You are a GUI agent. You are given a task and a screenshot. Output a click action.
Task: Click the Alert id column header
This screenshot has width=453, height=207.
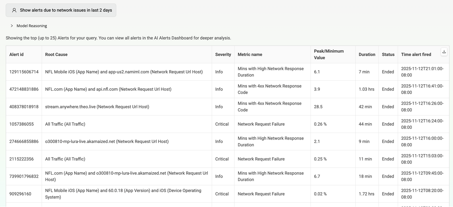[17, 55]
